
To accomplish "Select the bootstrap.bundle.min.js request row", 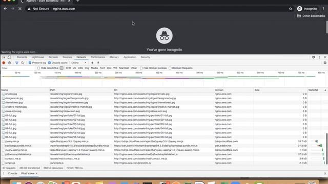I will pyautogui.click(x=163, y=146).
